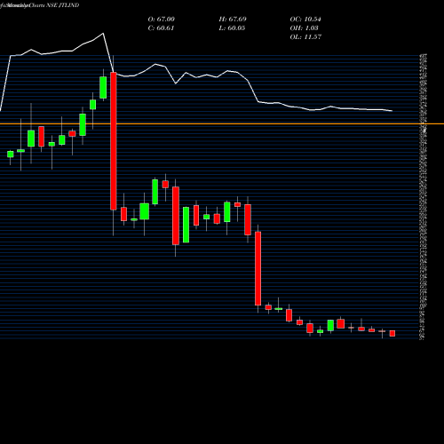The image size is (444, 444).
Task: Click the close value C: 60.61
Action: [161, 28]
